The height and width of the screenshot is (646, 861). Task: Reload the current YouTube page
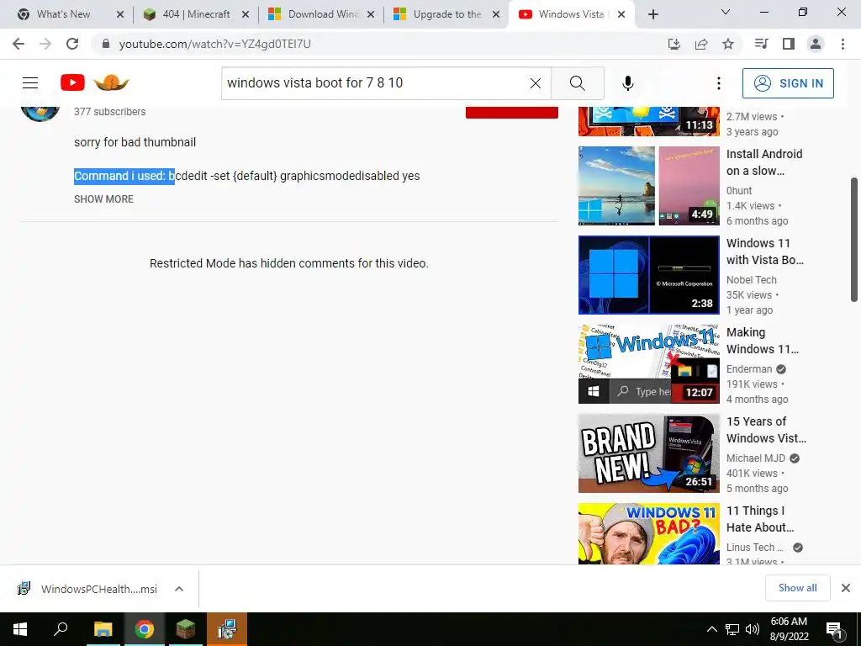click(72, 44)
